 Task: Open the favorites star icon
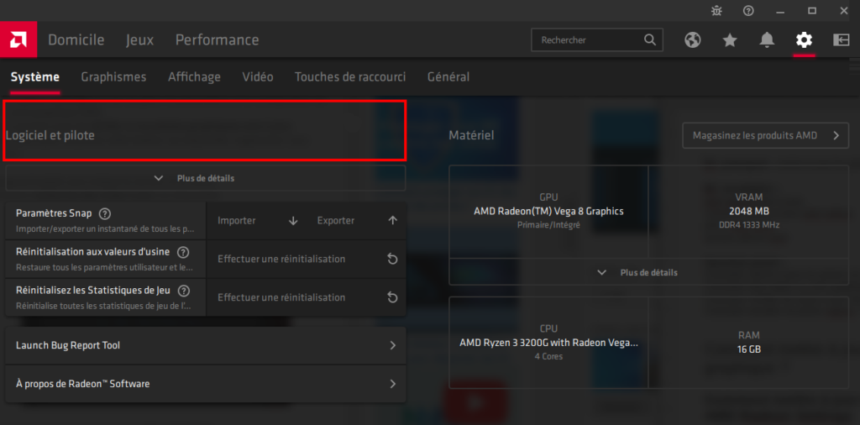click(x=730, y=40)
